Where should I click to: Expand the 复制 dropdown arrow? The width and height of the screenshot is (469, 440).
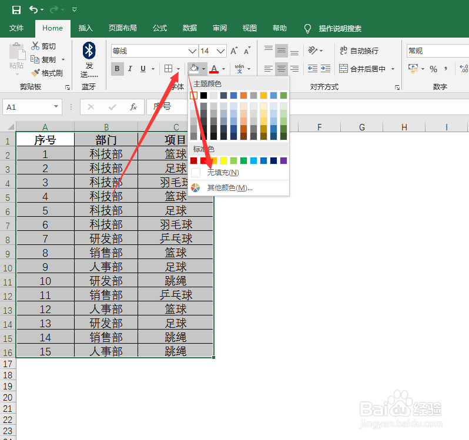click(63, 59)
